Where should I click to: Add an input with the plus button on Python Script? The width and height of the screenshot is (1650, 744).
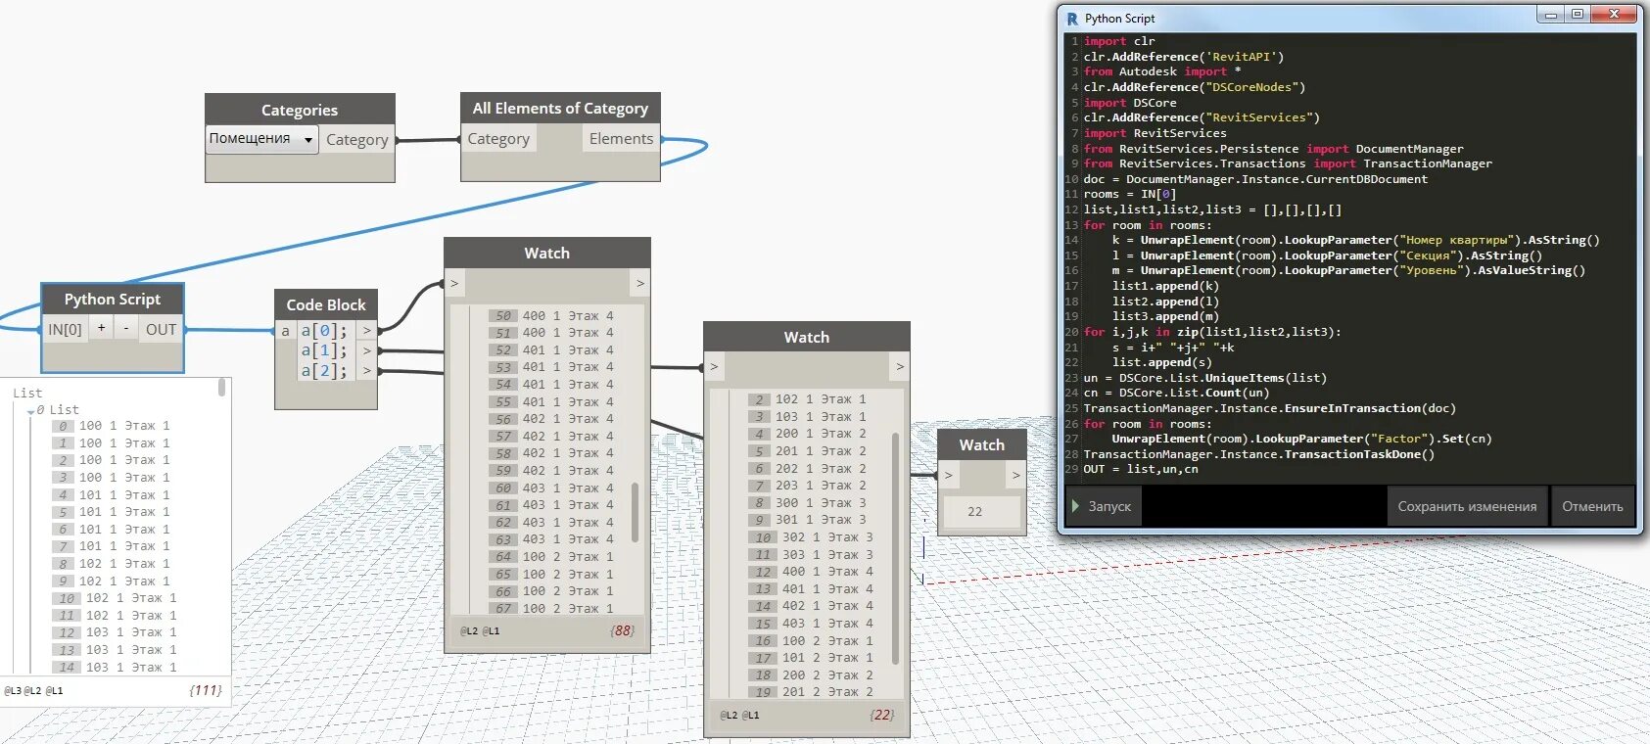pyautogui.click(x=101, y=329)
